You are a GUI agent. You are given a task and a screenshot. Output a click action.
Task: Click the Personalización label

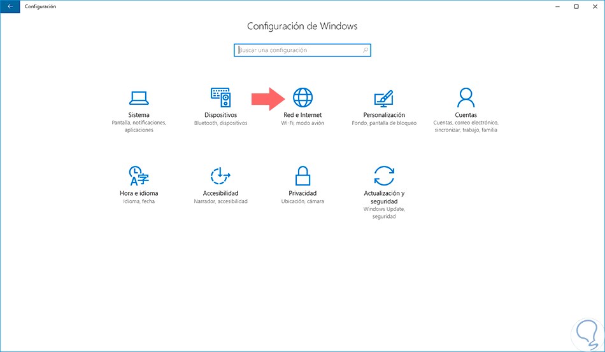coord(384,115)
